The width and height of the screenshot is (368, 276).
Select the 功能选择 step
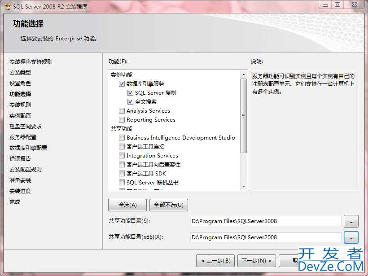20,94
